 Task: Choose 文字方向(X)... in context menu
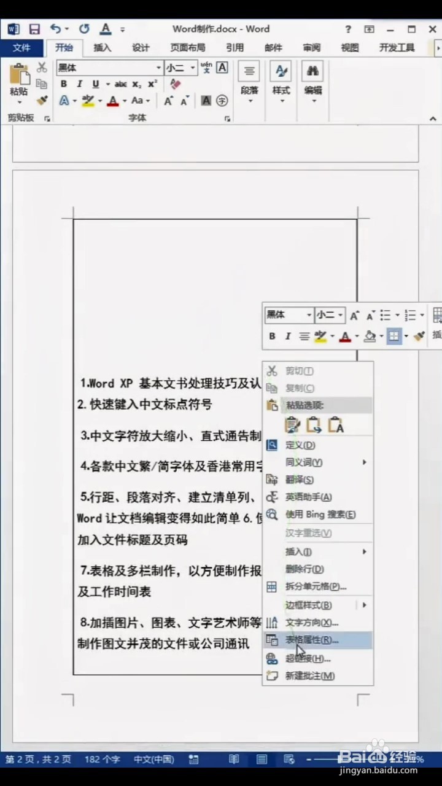(317, 623)
